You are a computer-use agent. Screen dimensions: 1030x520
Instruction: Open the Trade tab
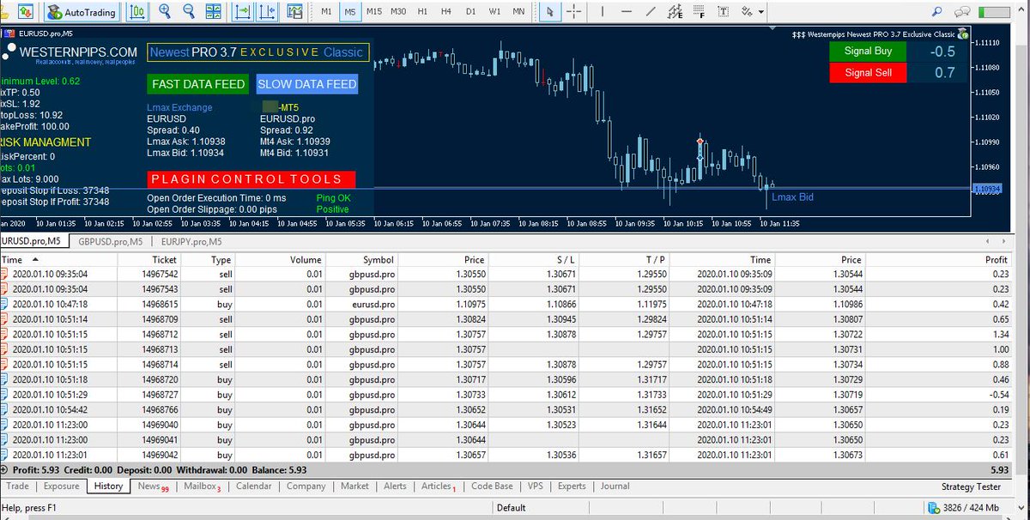[17, 486]
